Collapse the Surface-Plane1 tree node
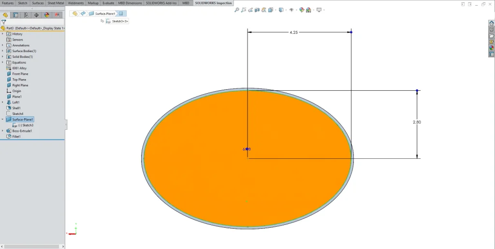Viewport: 495px width, 249px height. (x=3, y=119)
